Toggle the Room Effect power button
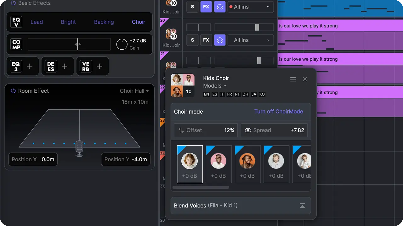Viewport: 403px width, 226px height. 13,91
